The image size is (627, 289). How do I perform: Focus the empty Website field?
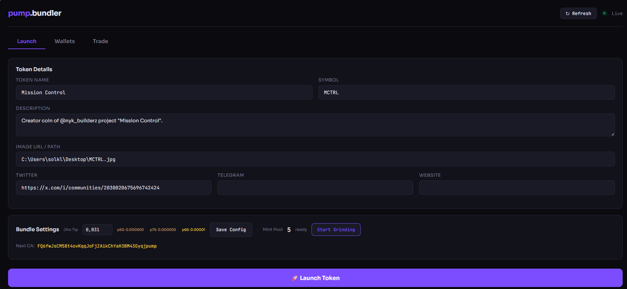517,187
